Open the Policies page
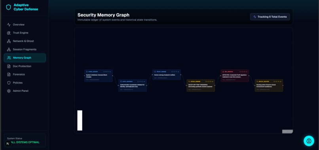This screenshot has width=319, height=150. click(x=25, y=83)
